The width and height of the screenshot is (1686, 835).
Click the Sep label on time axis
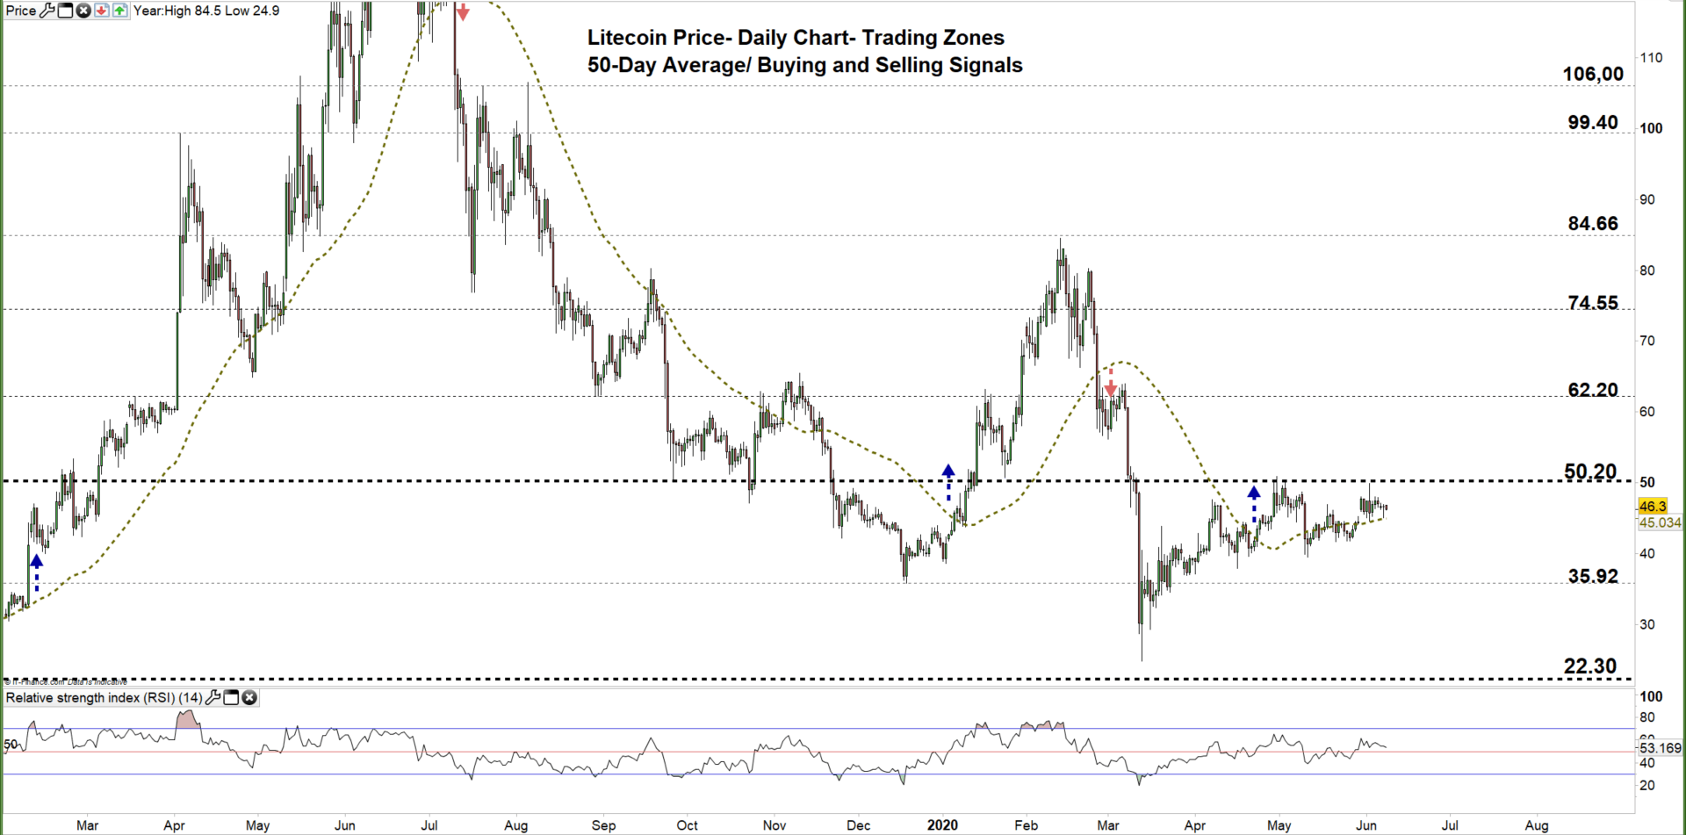604,825
